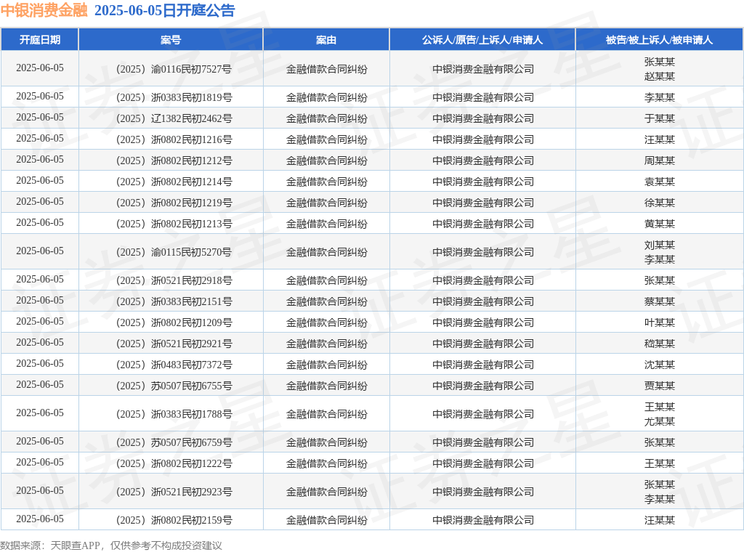Select case number (2025)浙0802民初1219号
Screen dimensions: 744x552
(174, 203)
